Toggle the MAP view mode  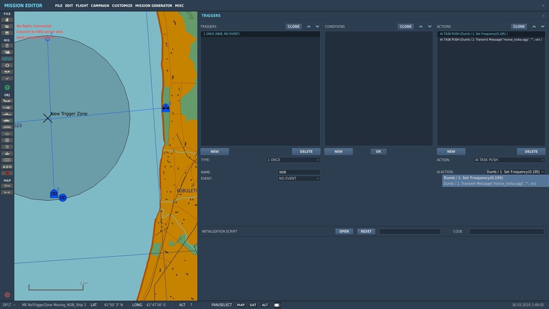240,305
